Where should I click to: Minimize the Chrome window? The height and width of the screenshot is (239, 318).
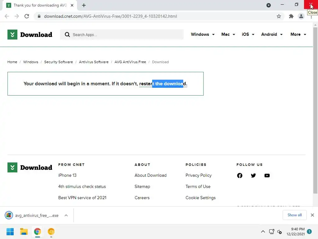(x=282, y=4)
